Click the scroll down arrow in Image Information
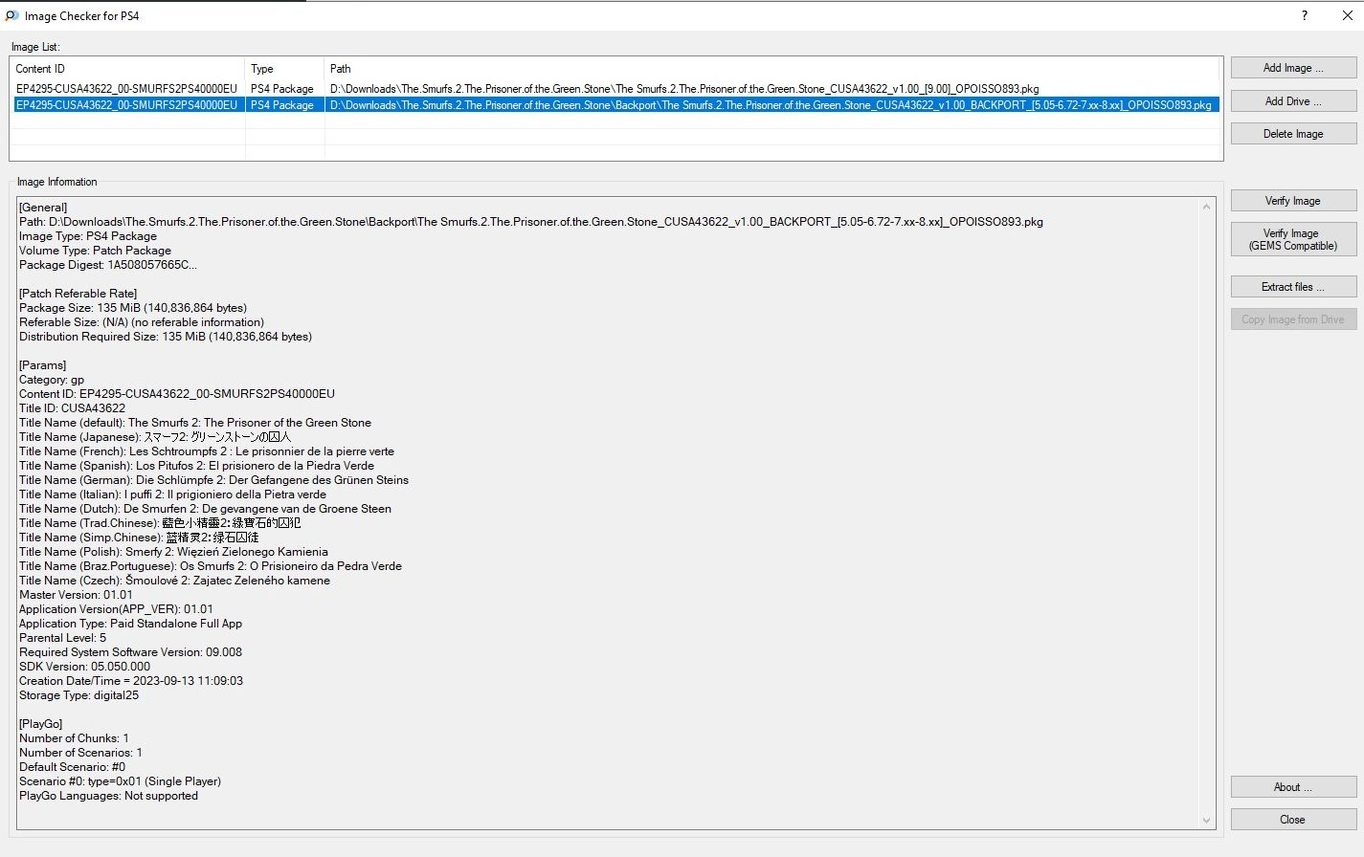 [1206, 821]
